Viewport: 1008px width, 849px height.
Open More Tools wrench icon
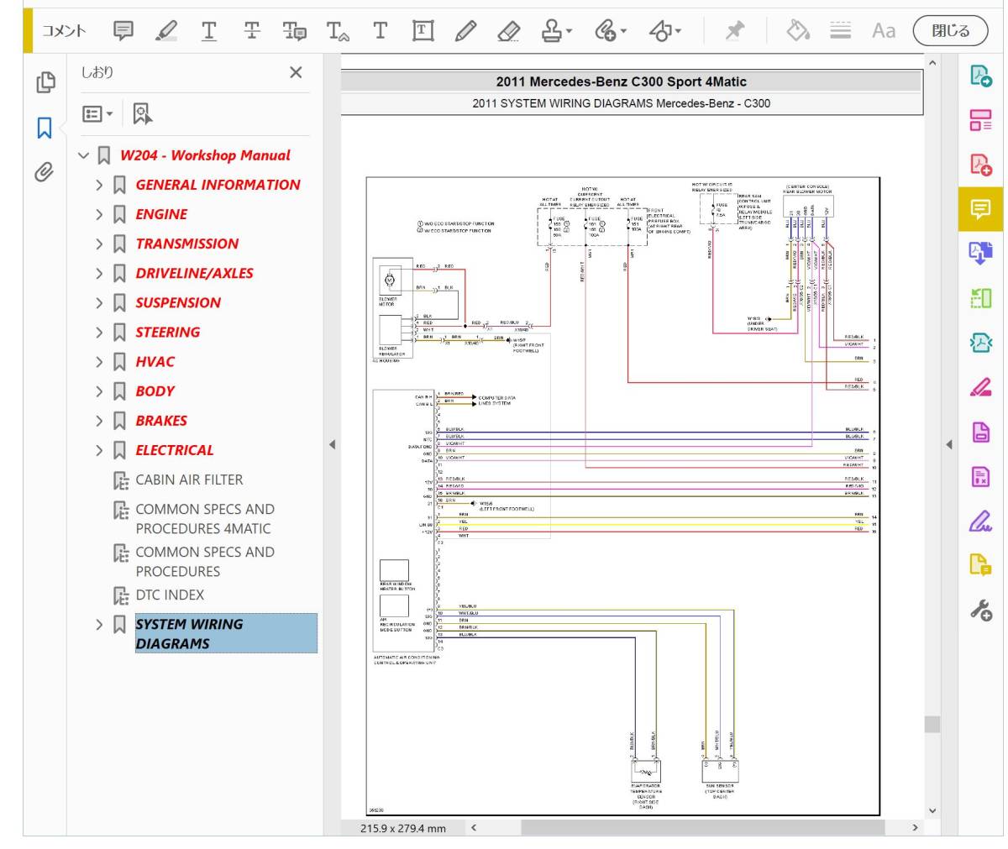coord(980,610)
